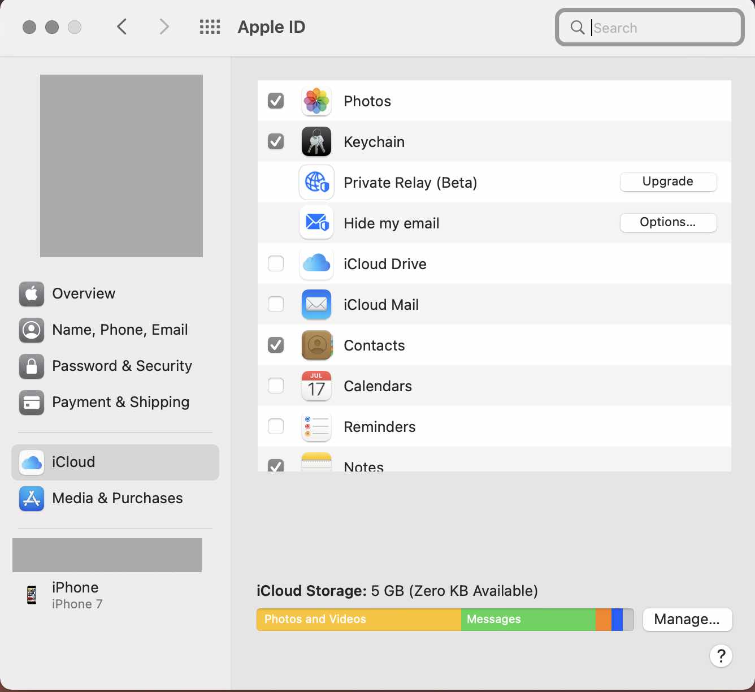Disable the Contacts sync checkbox

(276, 345)
